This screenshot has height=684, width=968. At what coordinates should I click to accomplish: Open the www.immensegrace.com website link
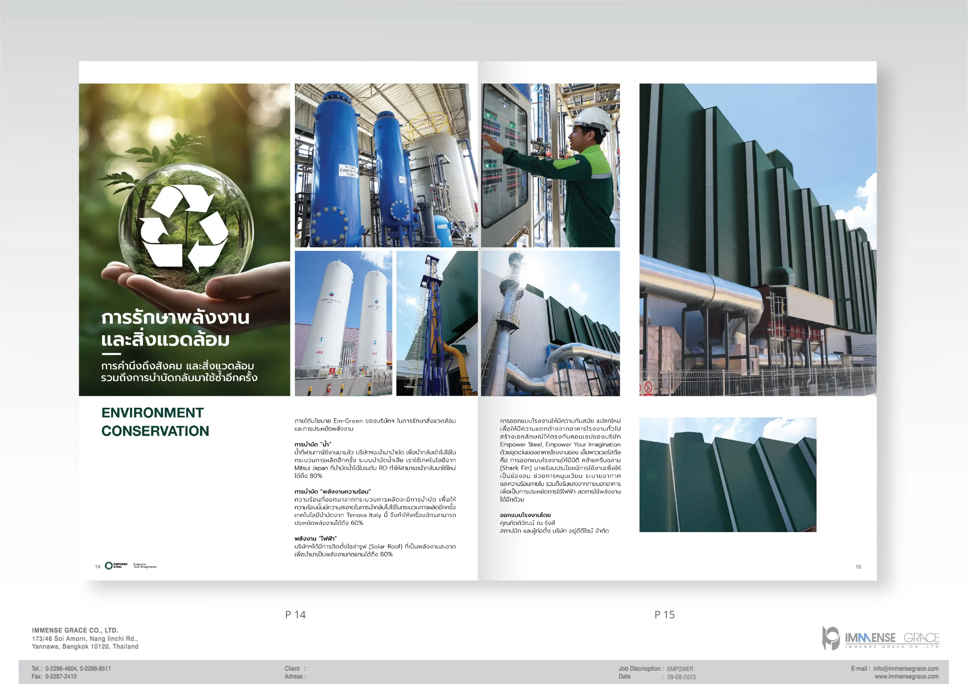(906, 676)
